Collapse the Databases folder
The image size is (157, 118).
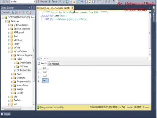[x=6, y=21]
